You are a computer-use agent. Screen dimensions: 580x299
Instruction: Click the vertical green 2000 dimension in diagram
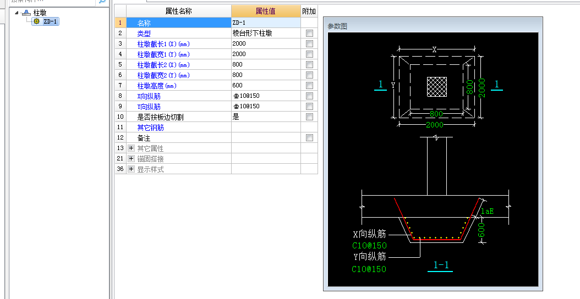point(482,87)
